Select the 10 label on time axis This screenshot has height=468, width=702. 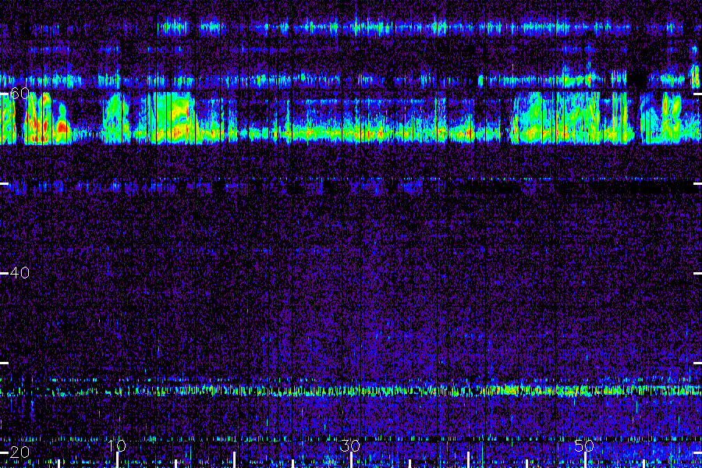[x=117, y=445]
